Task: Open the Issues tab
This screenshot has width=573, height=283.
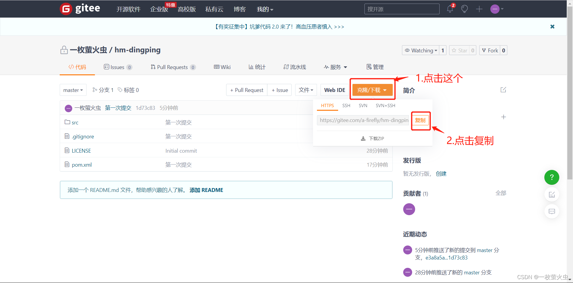Action: point(118,67)
